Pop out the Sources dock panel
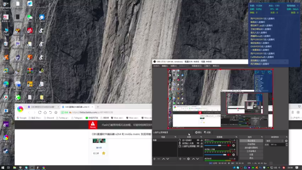302x170 pixels. tap(202, 137)
